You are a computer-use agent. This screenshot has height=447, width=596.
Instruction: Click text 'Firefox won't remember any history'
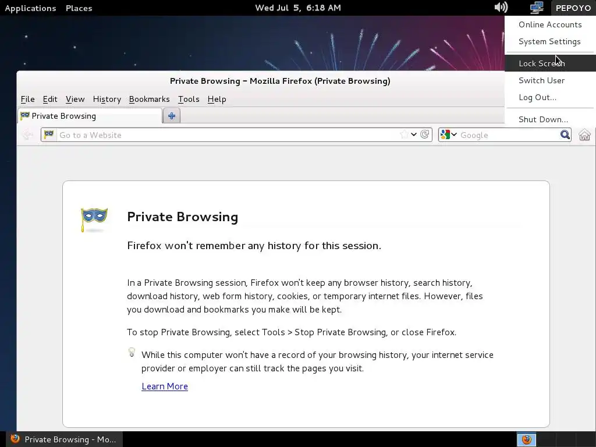(x=254, y=246)
